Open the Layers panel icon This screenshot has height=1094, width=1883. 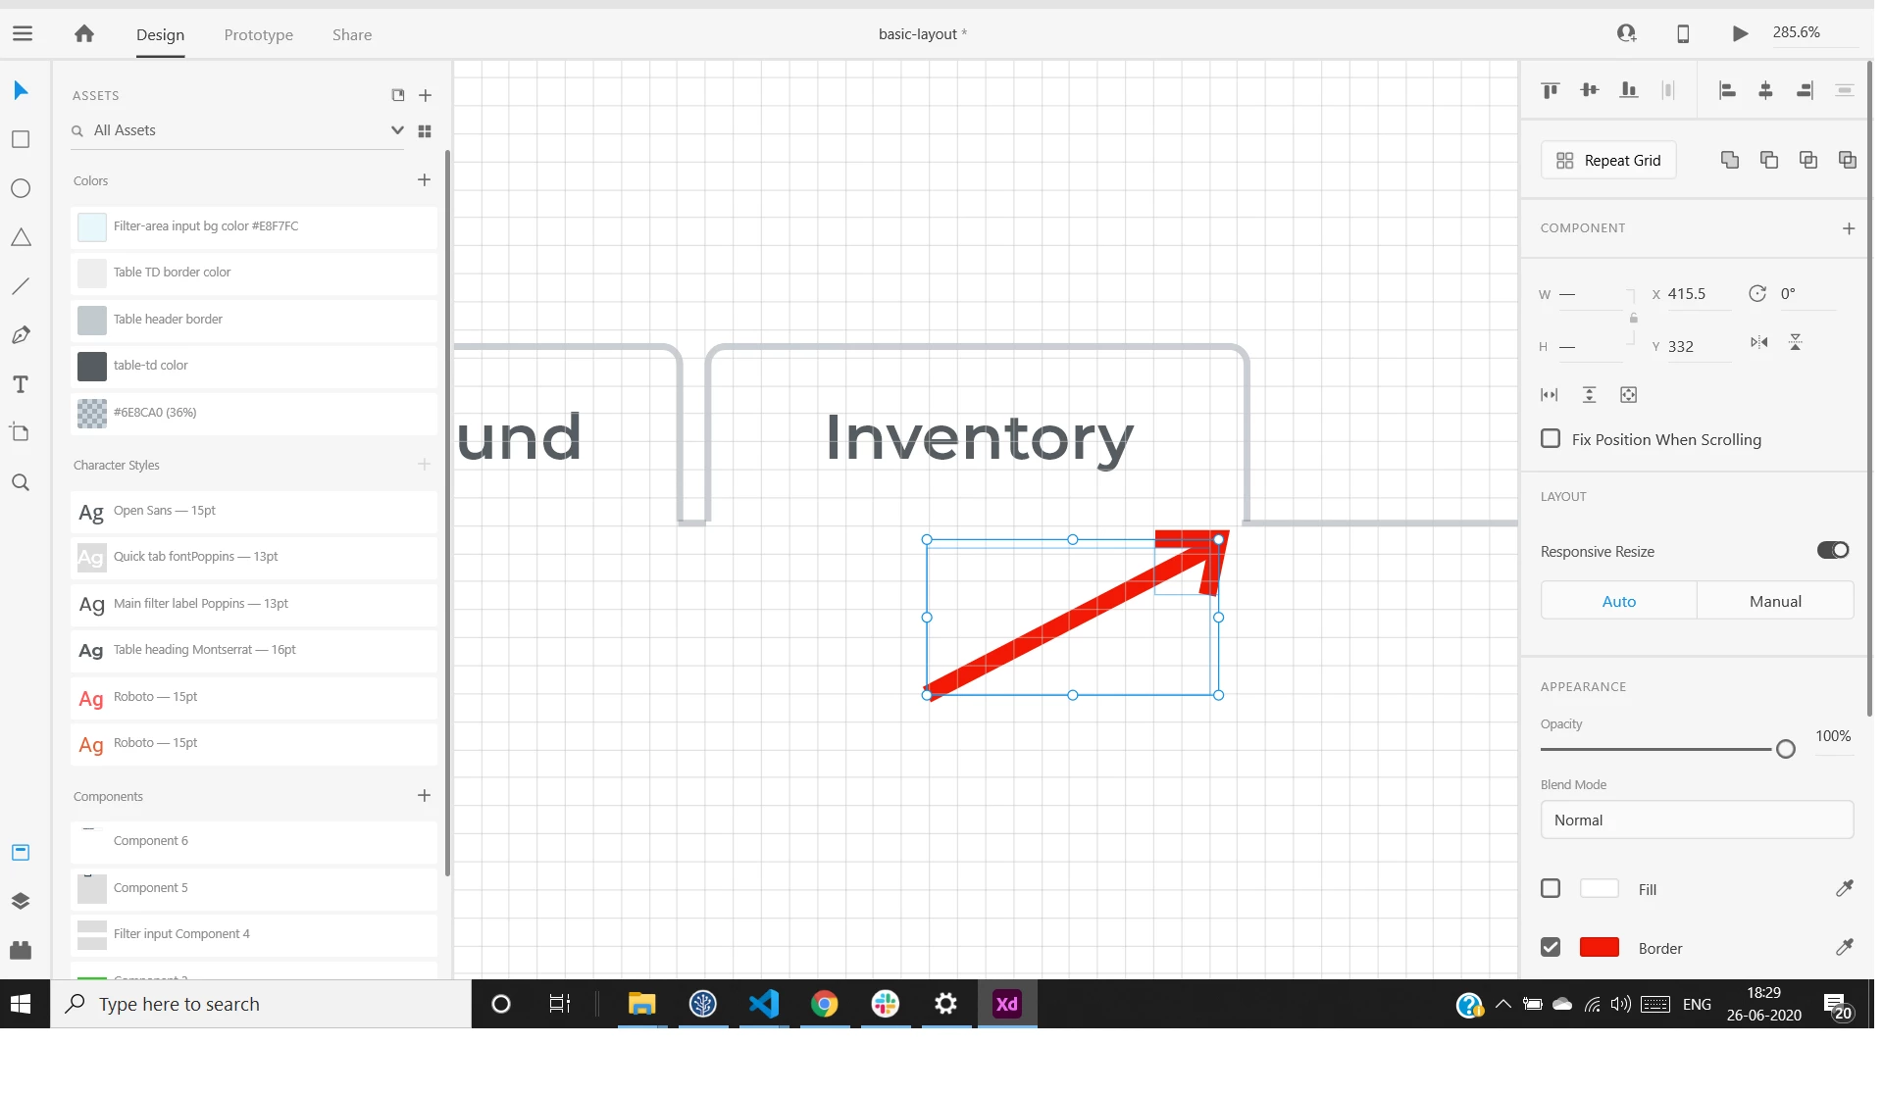[x=21, y=901]
